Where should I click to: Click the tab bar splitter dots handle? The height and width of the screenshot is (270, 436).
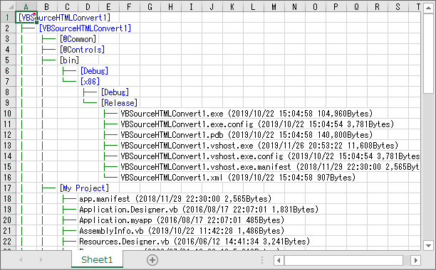pos(262,260)
